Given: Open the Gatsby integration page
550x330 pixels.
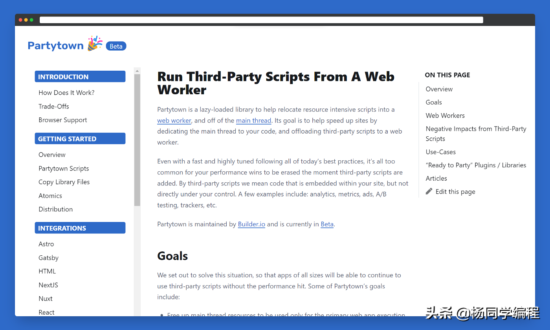Looking at the screenshot, I should click(x=48, y=258).
